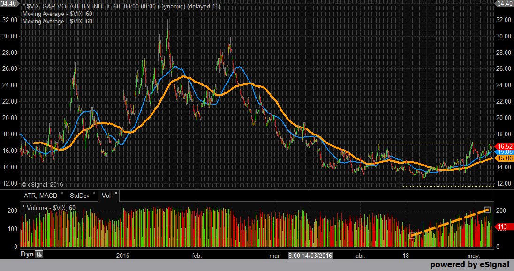514x271 pixels.
Task: Click the blue 15.86 moving average marker
Action: 505,152
